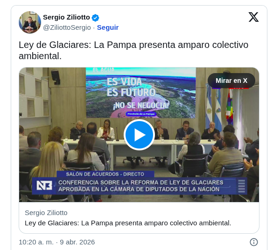The height and width of the screenshot is (250, 280).
Task: Click the striped bars icon on banner
Action: (x=241, y=186)
